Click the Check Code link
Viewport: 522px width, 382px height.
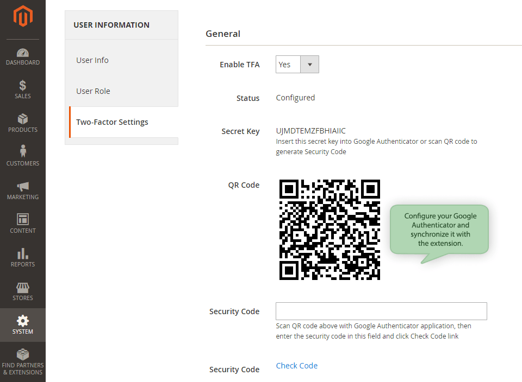tap(297, 365)
